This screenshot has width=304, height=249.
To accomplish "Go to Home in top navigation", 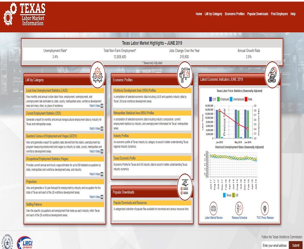I will point(199,14).
